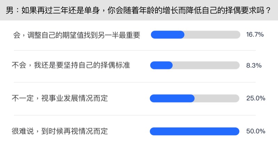The height and width of the screenshot is (152, 278).
Task: Select the '会，调整自己的期望值找到另一半最重要' option
Action: coord(76,35)
